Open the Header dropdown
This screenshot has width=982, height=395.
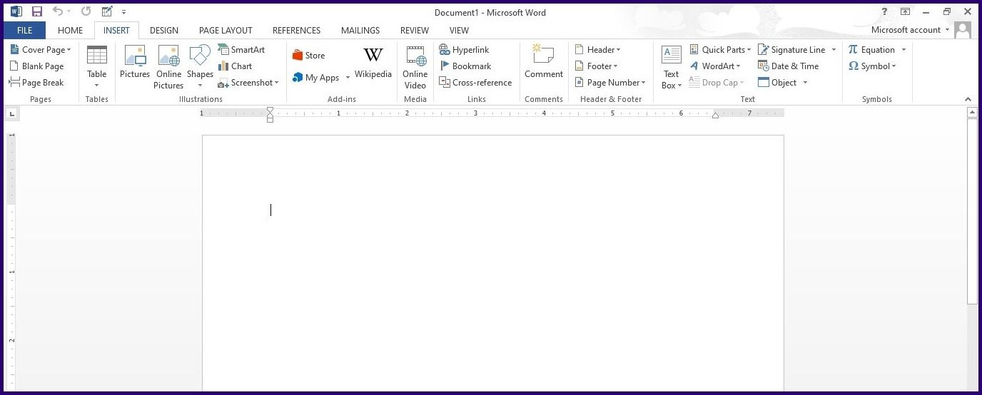[x=598, y=50]
